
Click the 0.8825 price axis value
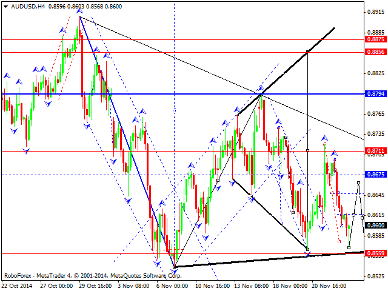pos(376,73)
